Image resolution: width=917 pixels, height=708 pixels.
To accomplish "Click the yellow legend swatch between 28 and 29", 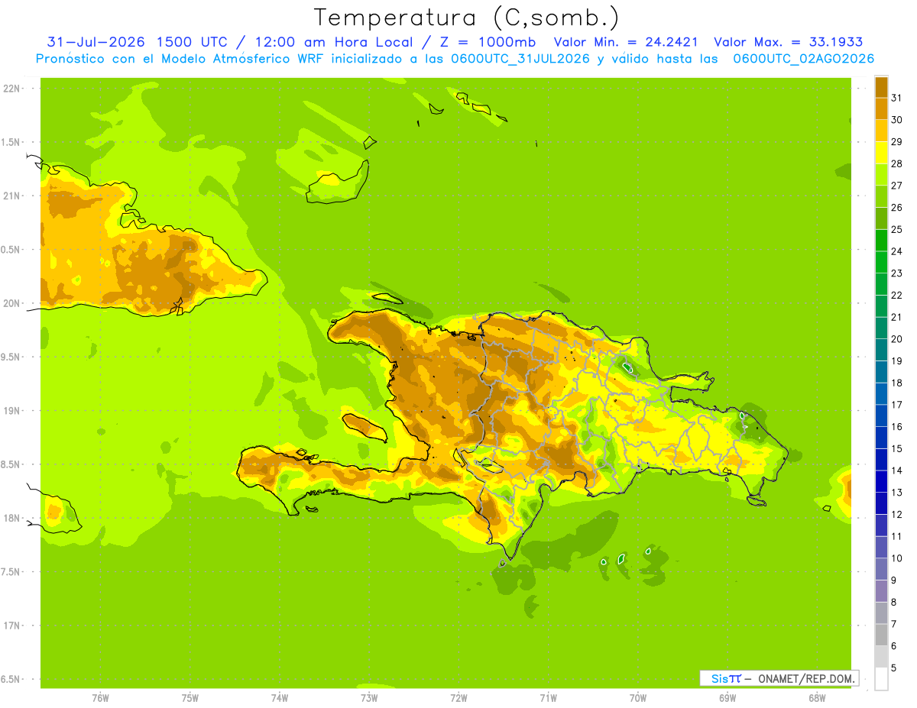I will pos(881,153).
